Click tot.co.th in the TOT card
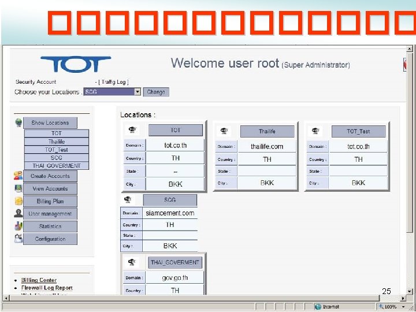The image size is (416, 312). tap(176, 146)
